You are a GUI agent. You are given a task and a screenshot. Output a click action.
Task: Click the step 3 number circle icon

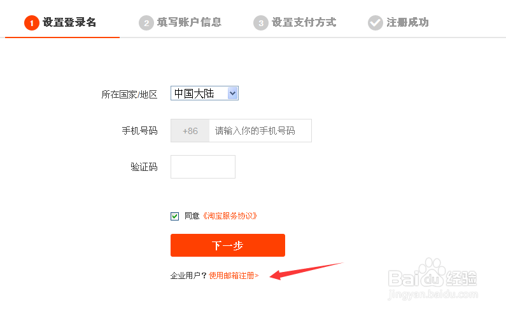point(260,23)
